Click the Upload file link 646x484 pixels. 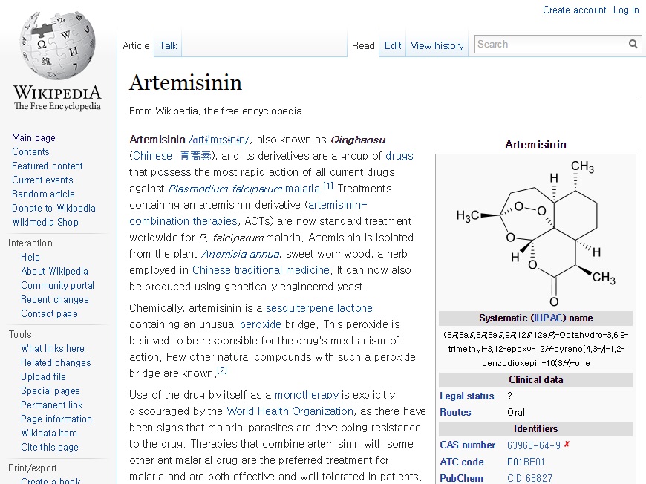click(43, 376)
